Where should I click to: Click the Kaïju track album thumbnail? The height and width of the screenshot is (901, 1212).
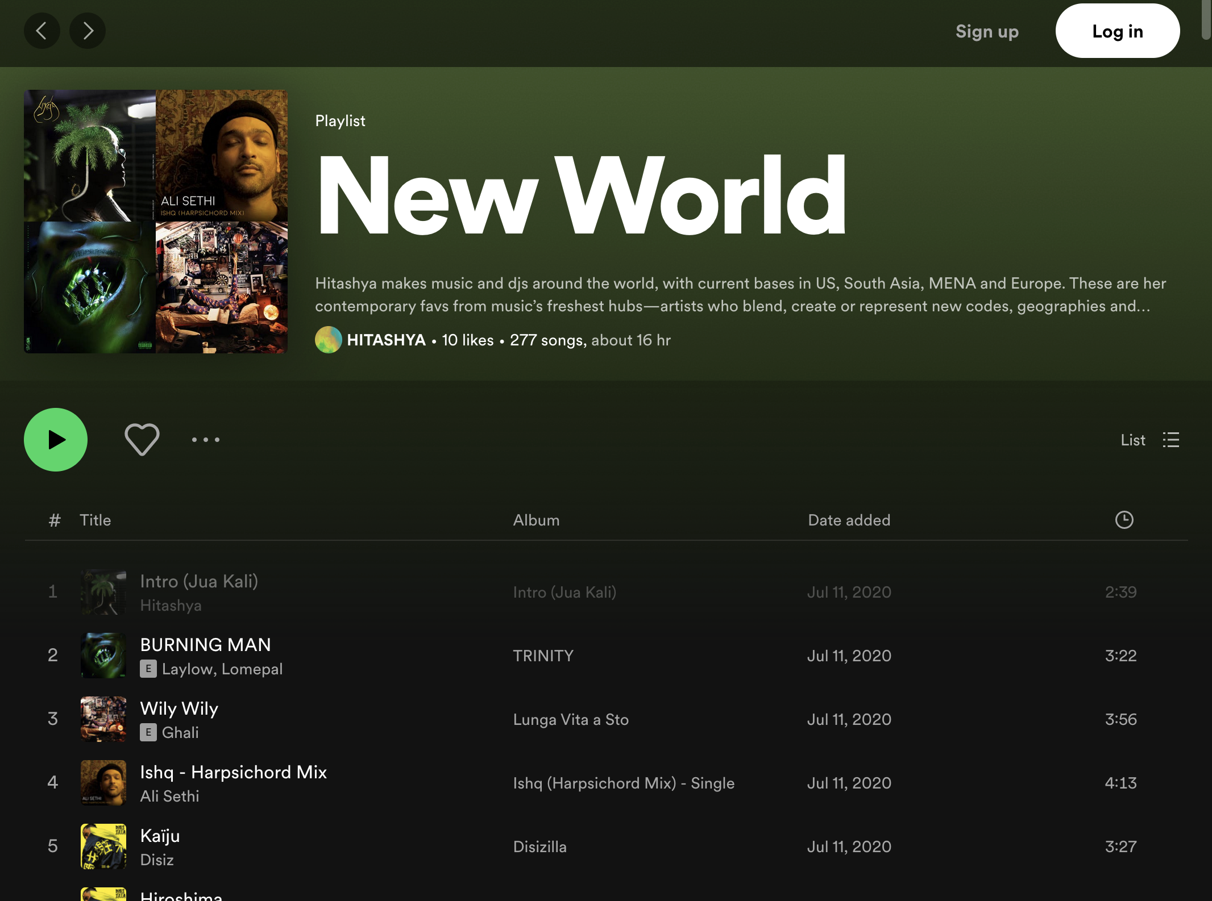[x=103, y=846]
